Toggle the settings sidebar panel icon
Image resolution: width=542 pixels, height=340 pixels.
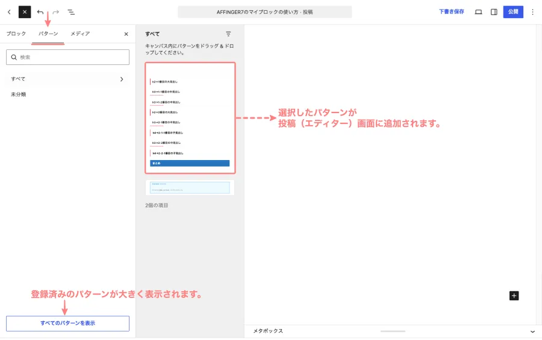pos(494,12)
